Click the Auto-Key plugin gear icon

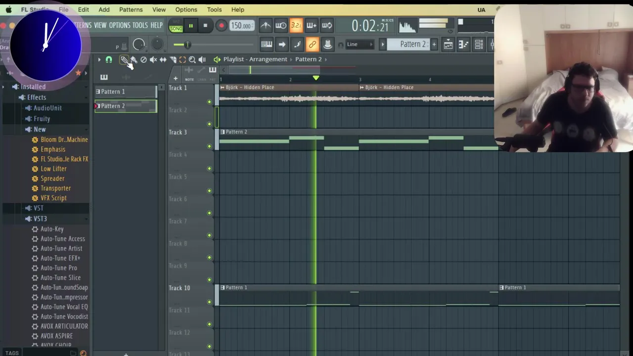coord(35,229)
